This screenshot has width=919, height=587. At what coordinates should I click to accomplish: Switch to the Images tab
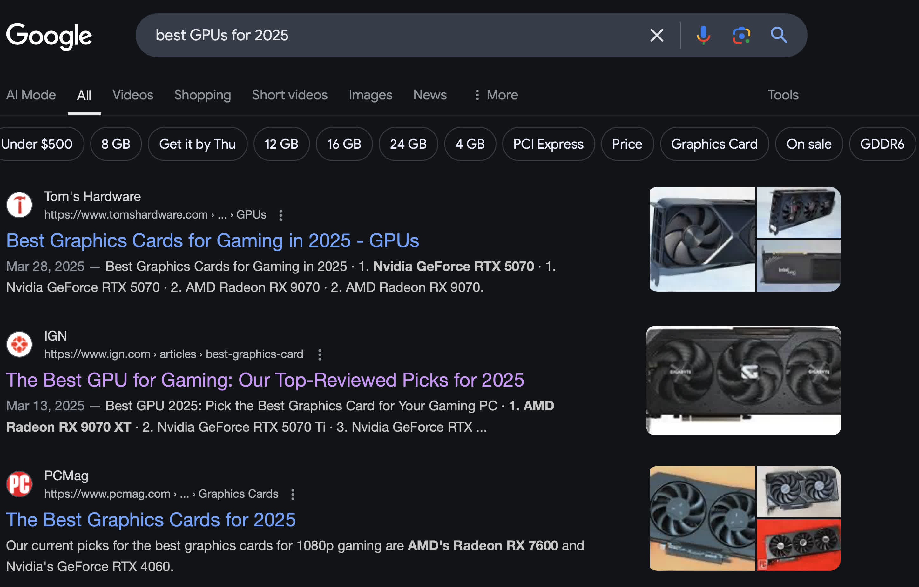pyautogui.click(x=370, y=95)
